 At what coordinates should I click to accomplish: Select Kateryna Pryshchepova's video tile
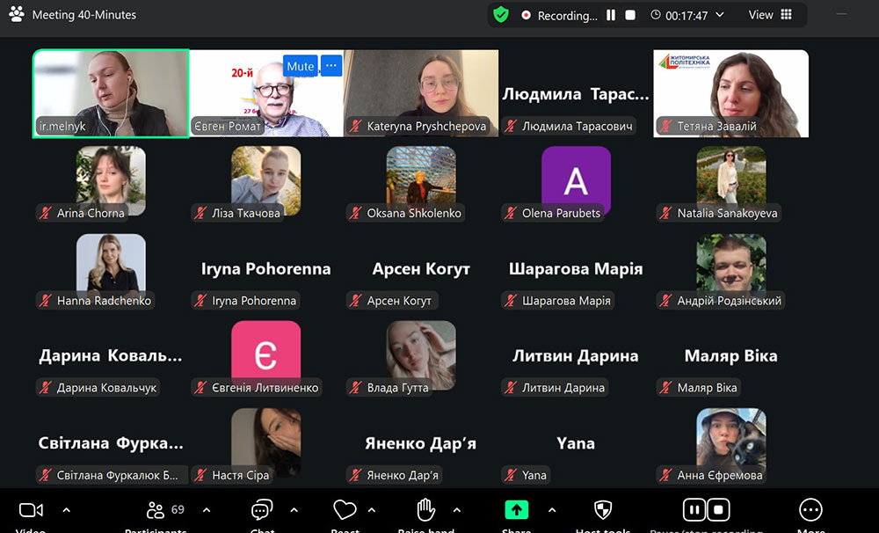(421, 92)
